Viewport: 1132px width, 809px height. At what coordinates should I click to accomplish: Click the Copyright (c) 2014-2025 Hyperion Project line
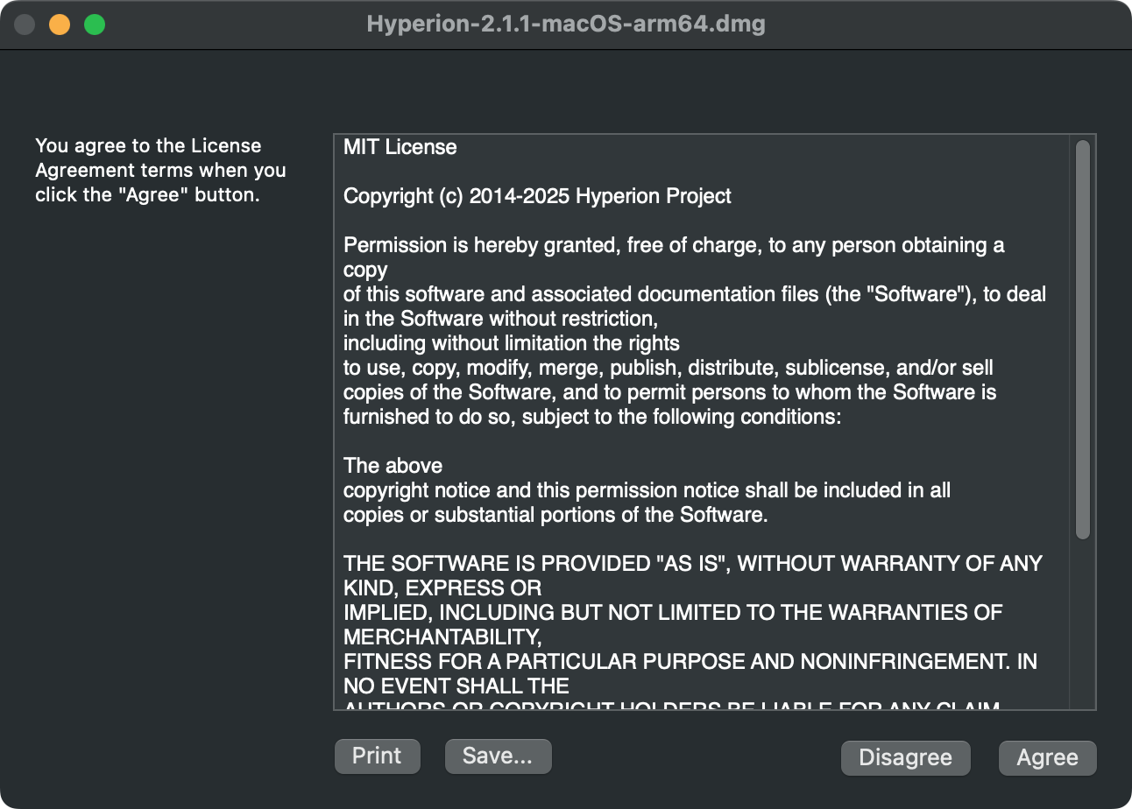(x=537, y=196)
